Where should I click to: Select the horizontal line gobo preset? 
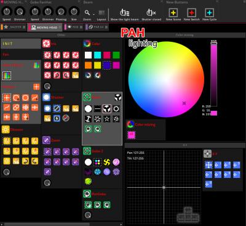pyautogui.click(x=97, y=109)
